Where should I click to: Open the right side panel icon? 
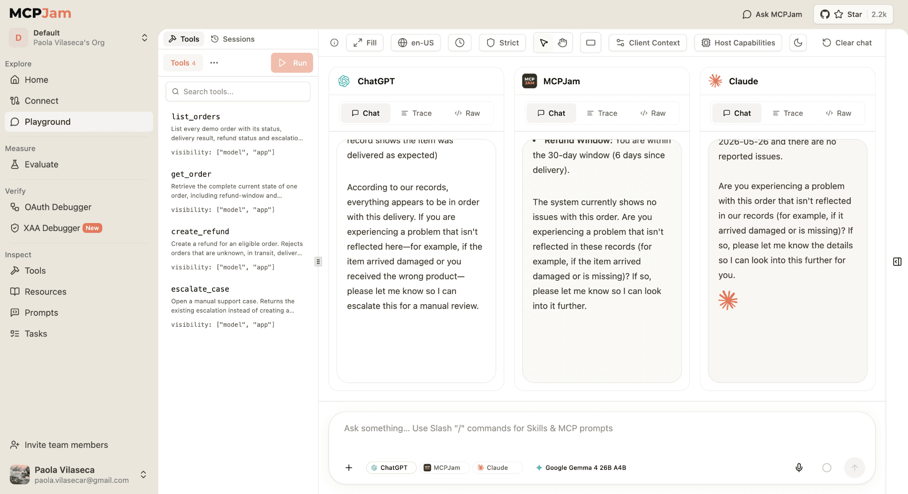897,262
